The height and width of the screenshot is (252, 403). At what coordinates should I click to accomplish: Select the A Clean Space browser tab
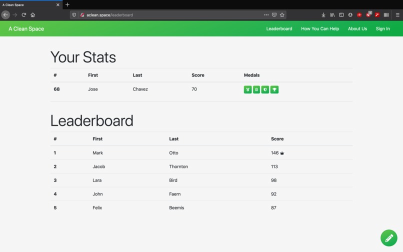pyautogui.click(x=31, y=4)
